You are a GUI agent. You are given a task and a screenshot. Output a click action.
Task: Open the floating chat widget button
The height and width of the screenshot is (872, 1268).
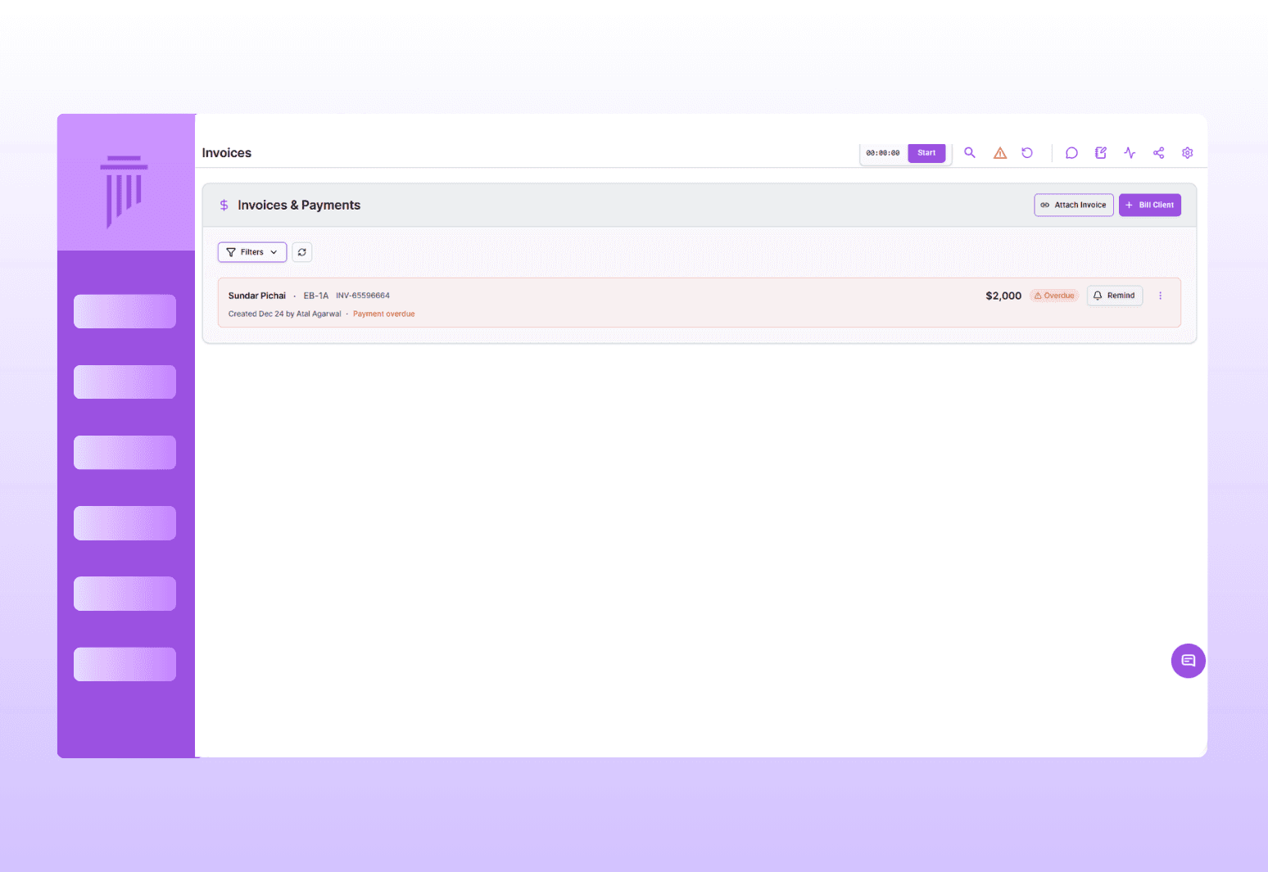pyautogui.click(x=1189, y=661)
